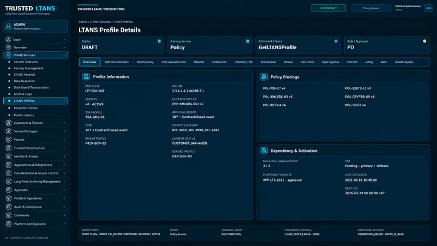The image size is (437, 246).
Task: Open Service Overview in sidebar
Action: click(25, 62)
